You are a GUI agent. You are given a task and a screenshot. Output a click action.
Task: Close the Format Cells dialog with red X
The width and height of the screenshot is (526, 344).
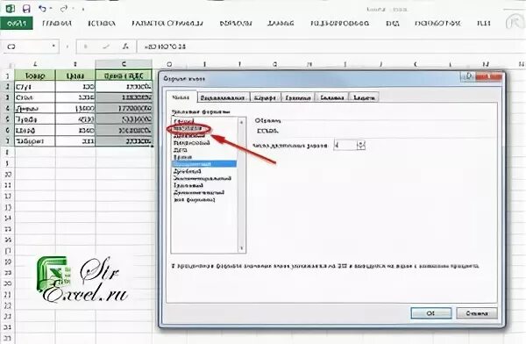pos(488,76)
